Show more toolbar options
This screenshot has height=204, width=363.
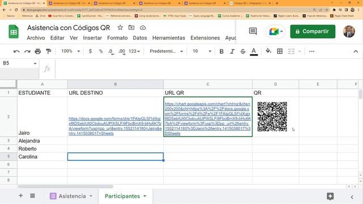pos(311,52)
